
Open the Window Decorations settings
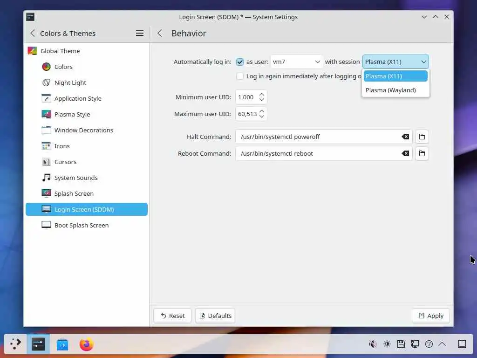tap(86, 130)
